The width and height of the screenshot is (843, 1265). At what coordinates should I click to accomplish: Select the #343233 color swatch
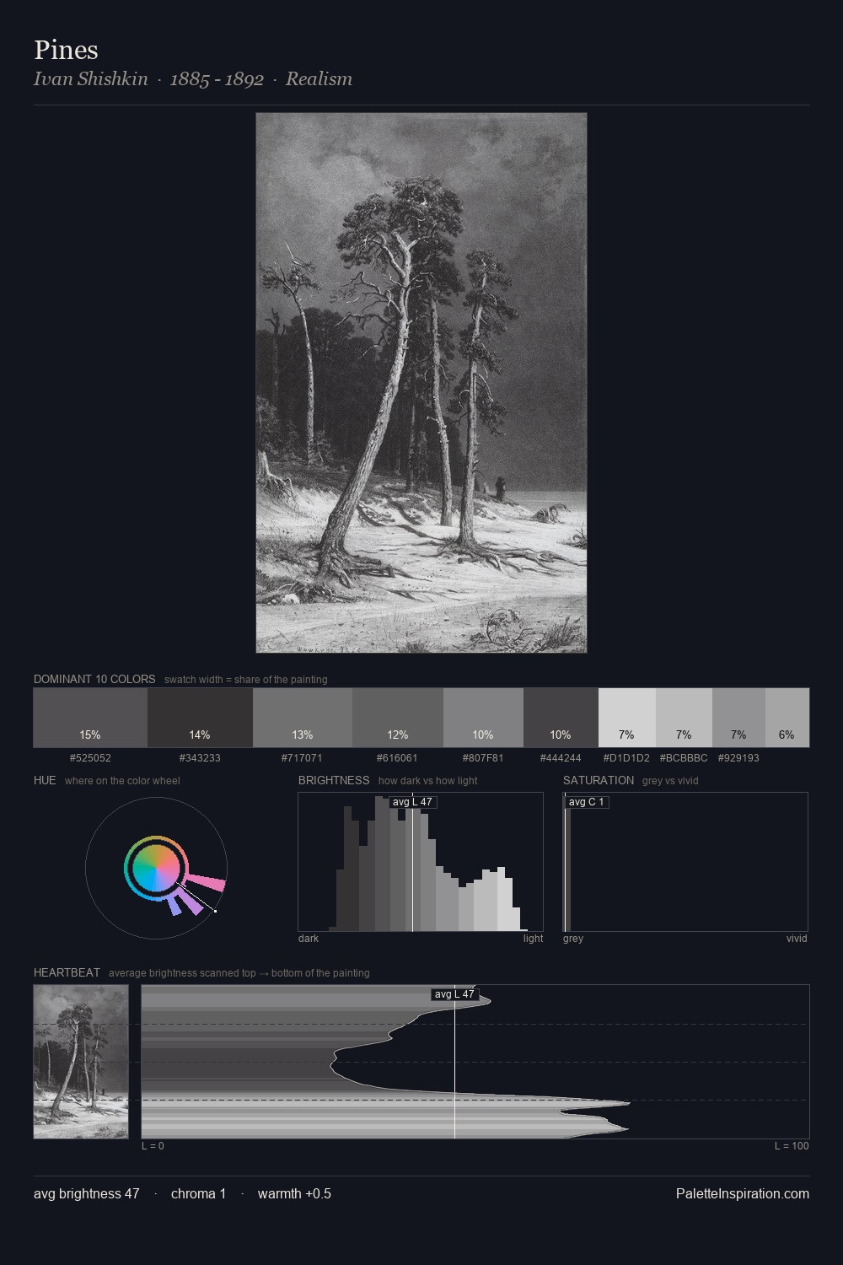pos(200,718)
